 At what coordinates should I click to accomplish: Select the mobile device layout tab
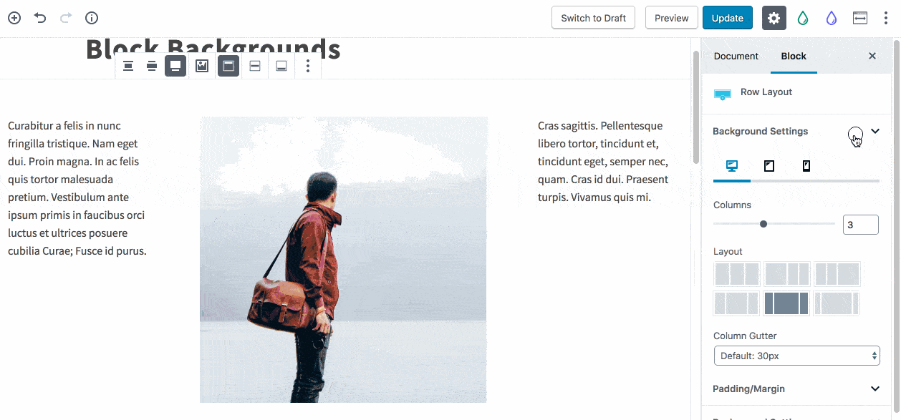tap(806, 166)
